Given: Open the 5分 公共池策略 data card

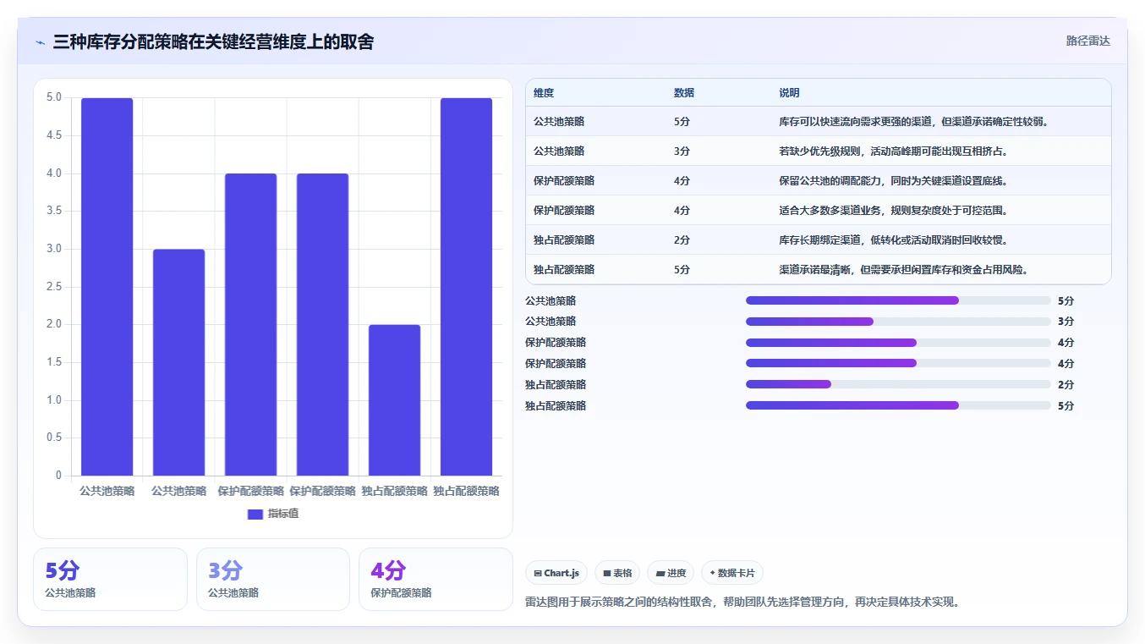Looking at the screenshot, I should click(x=110, y=579).
